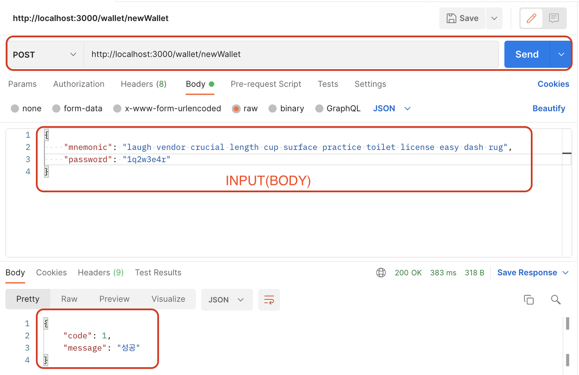Viewport: 579px width, 375px height.
Task: Open the Authorization tab
Action: pyautogui.click(x=79, y=84)
